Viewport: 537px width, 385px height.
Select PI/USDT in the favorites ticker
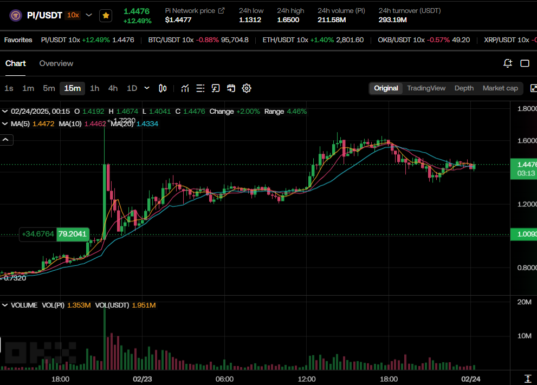88,40
